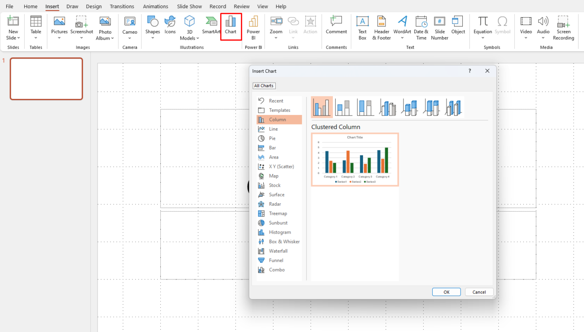Expand the Pictures dropdown arrow

(x=59, y=38)
